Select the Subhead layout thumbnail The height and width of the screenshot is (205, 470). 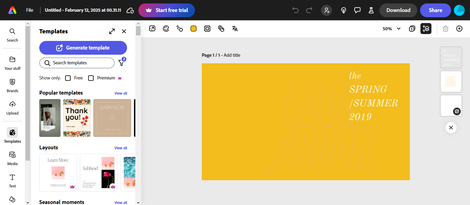click(x=99, y=172)
